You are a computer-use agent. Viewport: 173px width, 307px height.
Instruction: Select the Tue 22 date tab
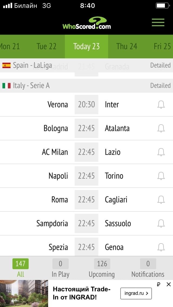tap(46, 46)
